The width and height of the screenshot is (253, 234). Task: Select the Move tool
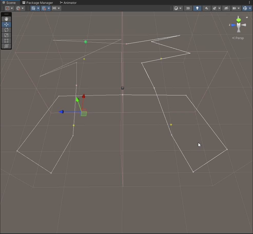(x=6, y=24)
